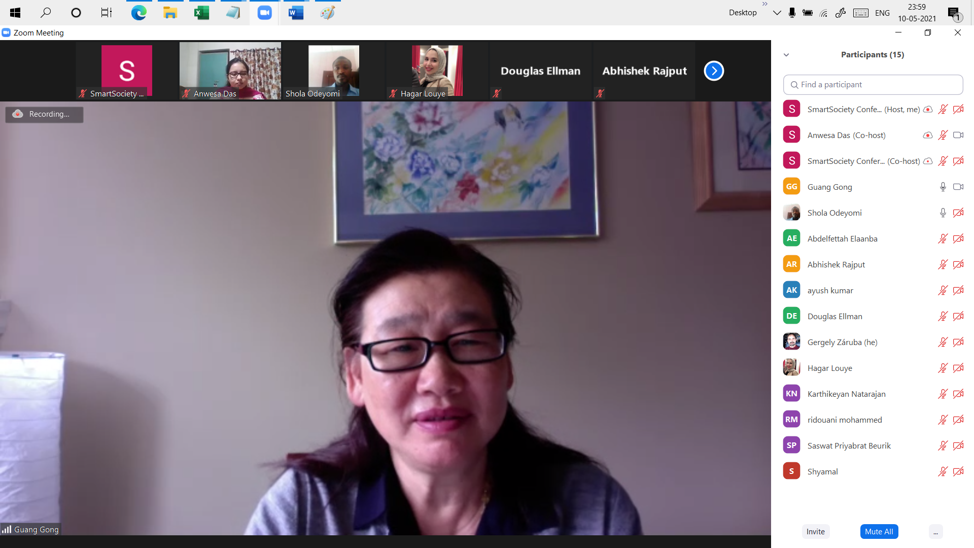Unmute Abdelfettah Elaanba microphone icon

943,238
